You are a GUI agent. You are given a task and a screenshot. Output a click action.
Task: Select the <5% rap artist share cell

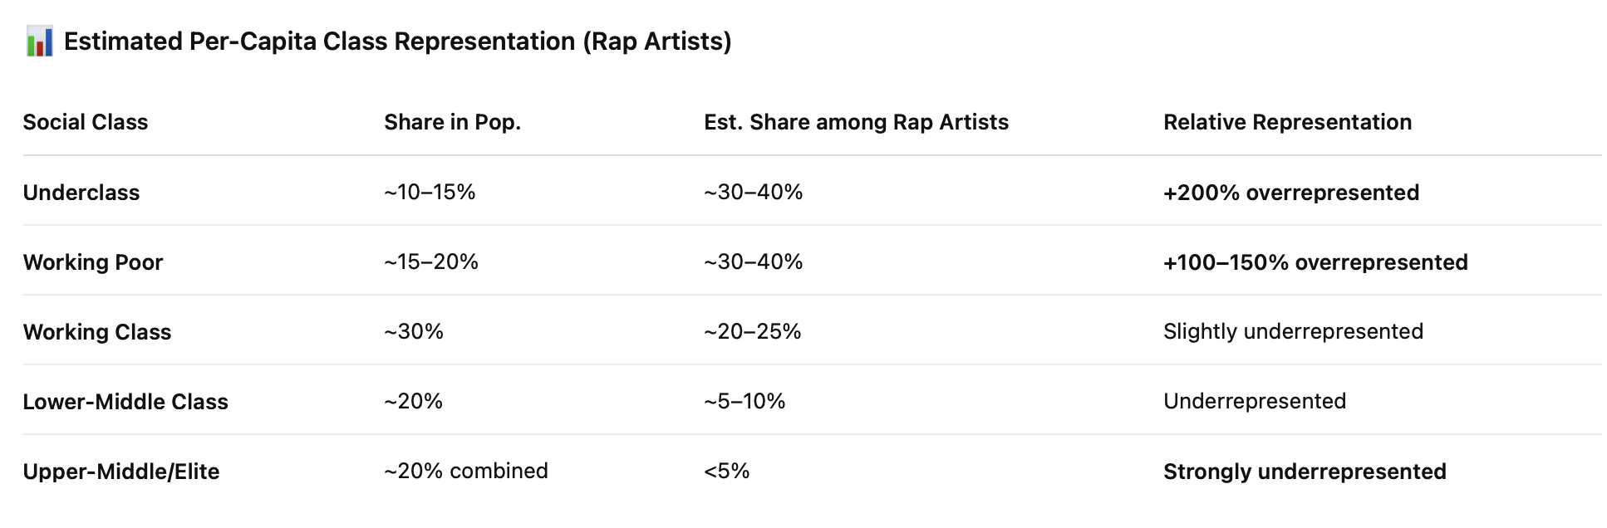coord(726,472)
